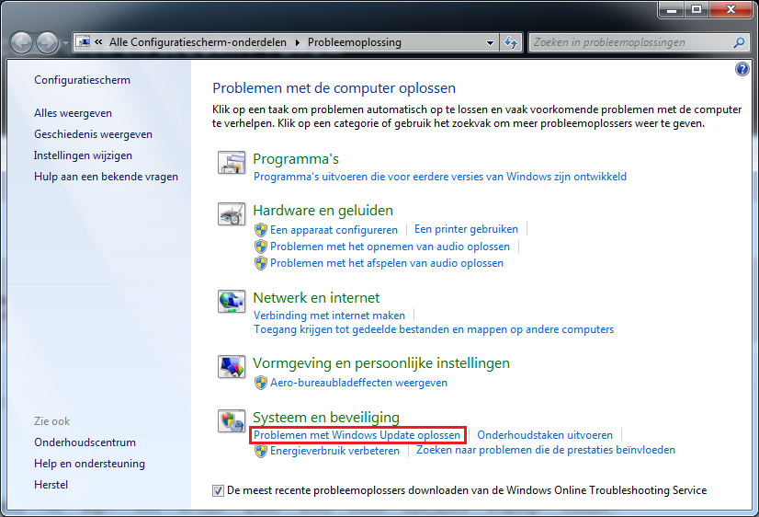Start Een apparaat configureren

334,230
